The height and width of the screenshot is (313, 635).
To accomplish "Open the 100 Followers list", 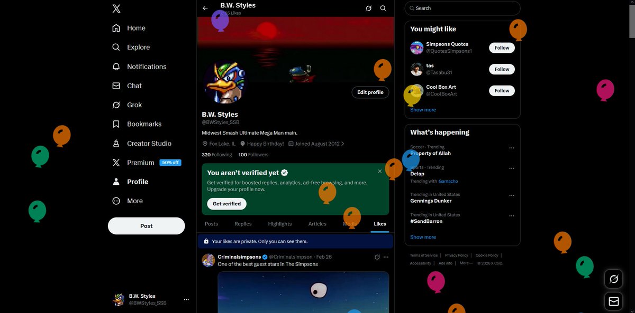I will click(x=253, y=155).
